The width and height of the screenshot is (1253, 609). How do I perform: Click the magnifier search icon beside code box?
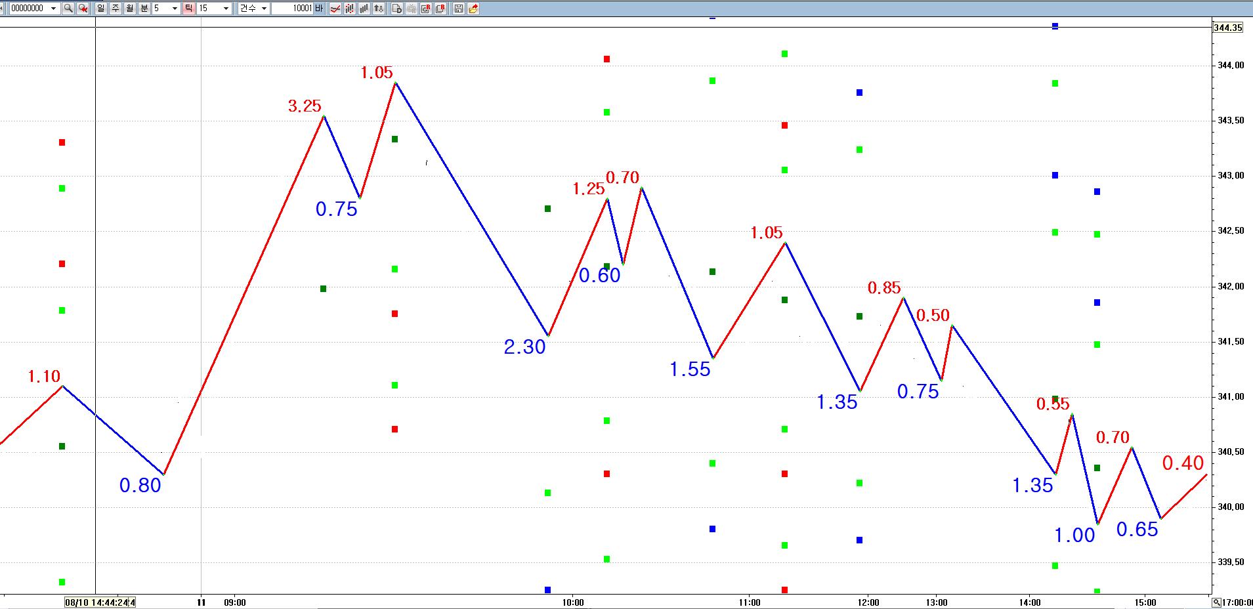point(68,9)
